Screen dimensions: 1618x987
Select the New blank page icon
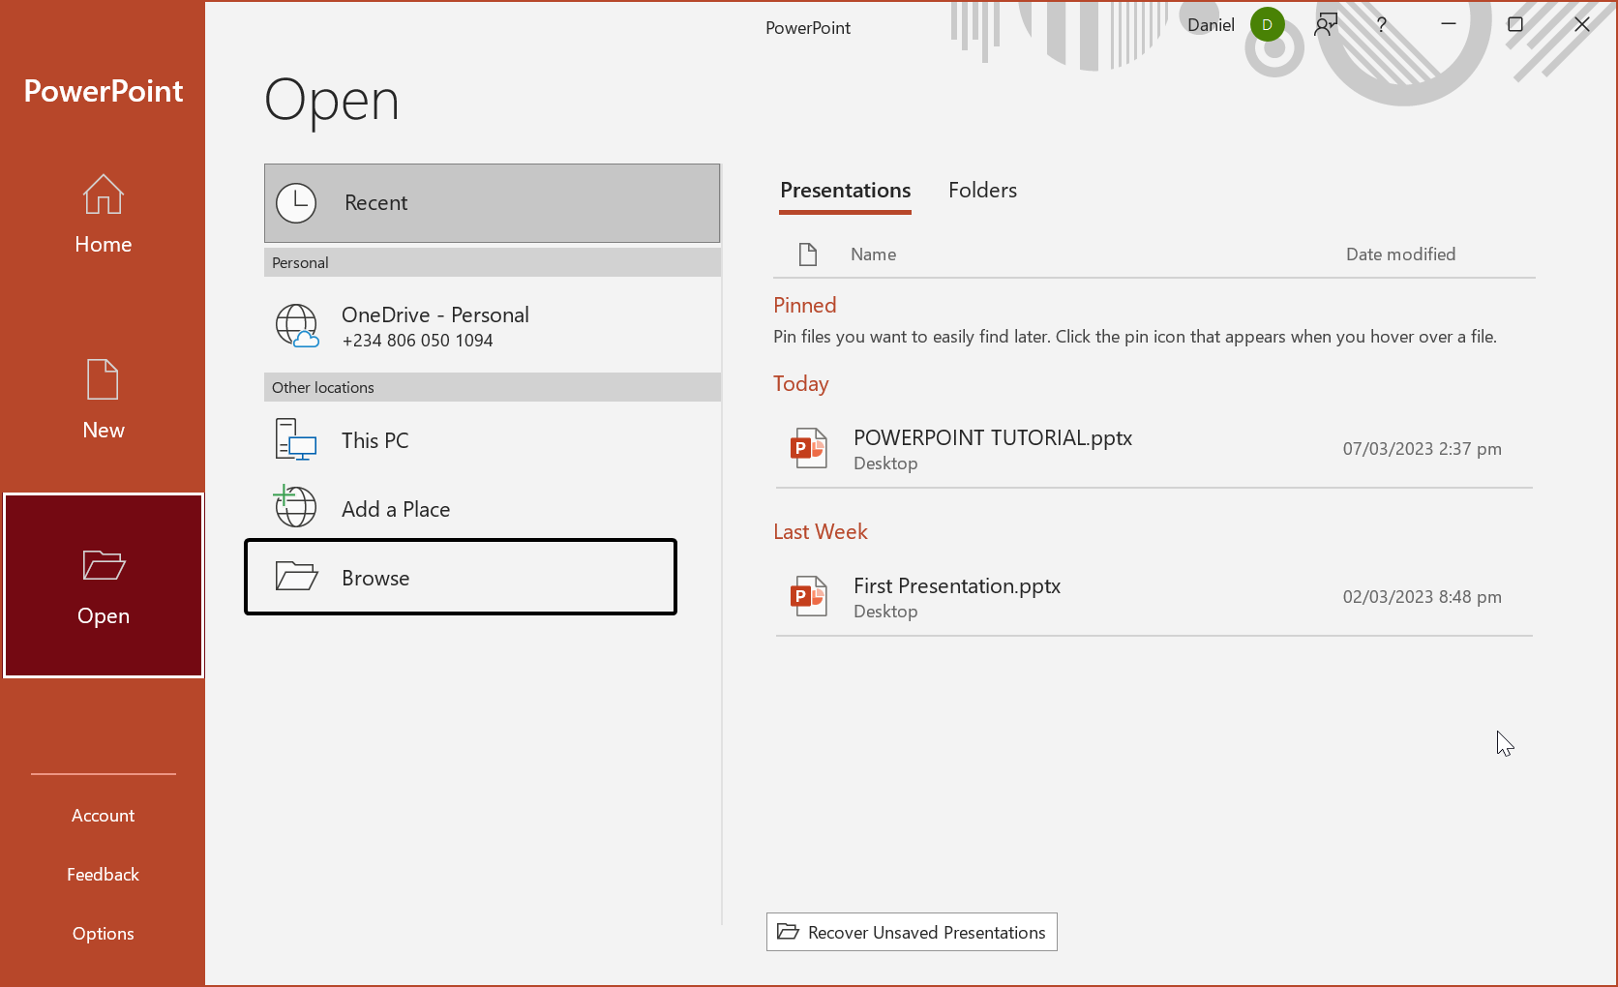click(x=103, y=379)
